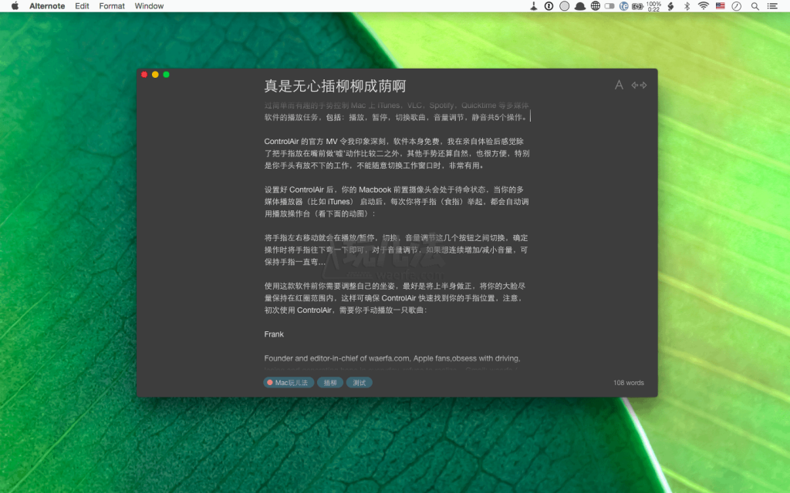The width and height of the screenshot is (790, 493).
Task: Click the paragraph starting '使用这款软件前'
Action: [x=397, y=298]
